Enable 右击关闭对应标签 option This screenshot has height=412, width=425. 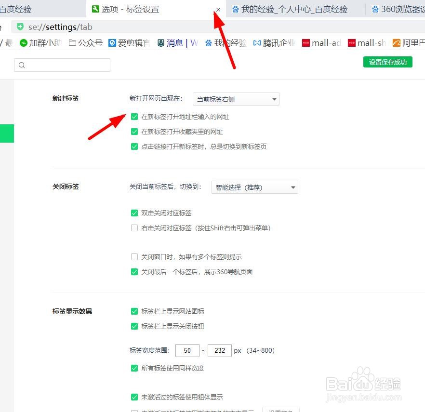tap(134, 228)
